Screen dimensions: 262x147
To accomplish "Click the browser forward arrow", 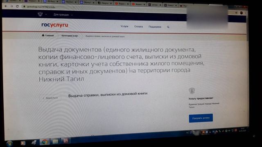I will [11, 7].
